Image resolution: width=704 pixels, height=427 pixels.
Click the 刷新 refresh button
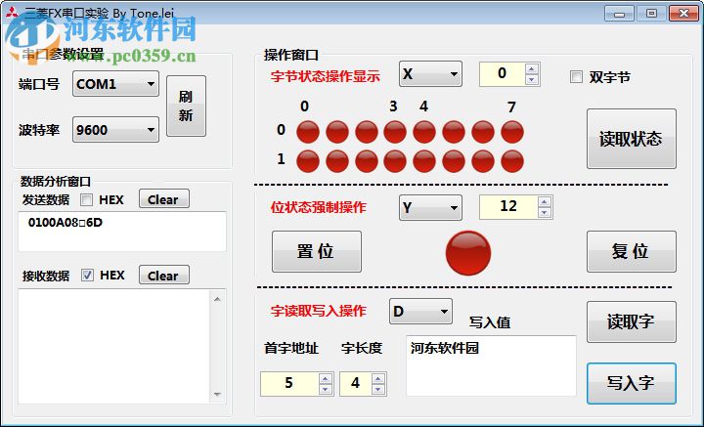coord(187,106)
